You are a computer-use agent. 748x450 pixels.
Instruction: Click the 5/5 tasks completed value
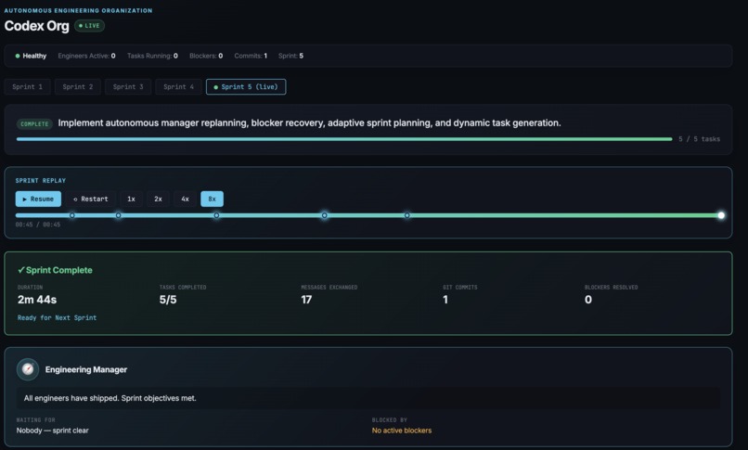tap(168, 300)
